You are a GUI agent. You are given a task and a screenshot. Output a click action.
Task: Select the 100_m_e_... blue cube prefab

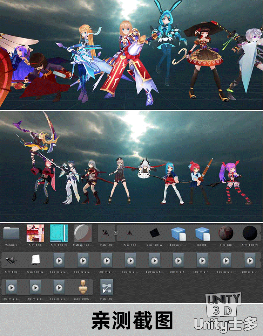(x=178, y=234)
